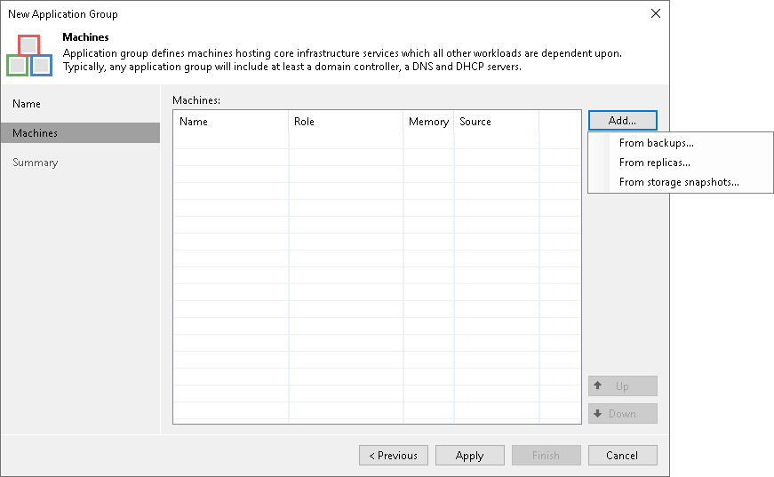Click the application group colored squares icon
Image resolution: width=774 pixels, height=477 pixels.
29,55
